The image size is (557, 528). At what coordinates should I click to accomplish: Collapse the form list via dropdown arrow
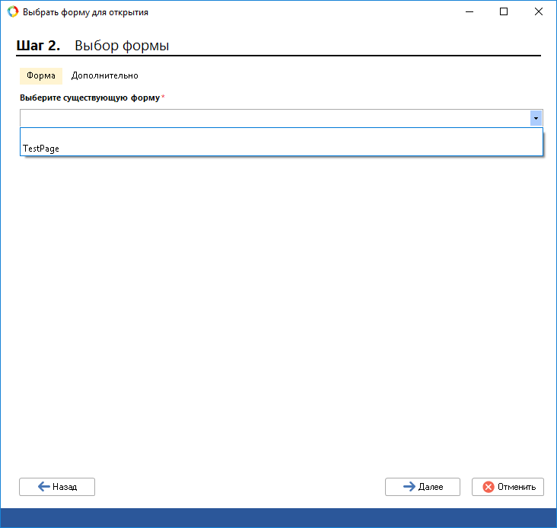pos(536,118)
